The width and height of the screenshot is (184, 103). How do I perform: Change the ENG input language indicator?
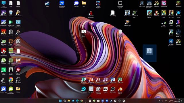tap(166, 101)
